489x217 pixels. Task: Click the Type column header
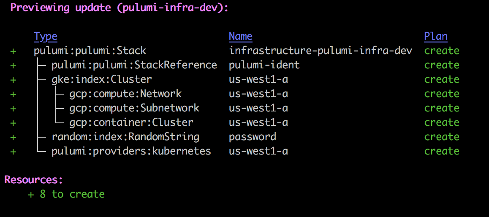coord(46,37)
